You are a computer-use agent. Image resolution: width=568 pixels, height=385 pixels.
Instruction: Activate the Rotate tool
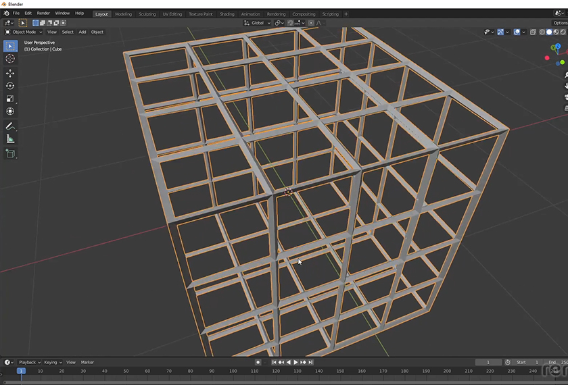tap(10, 86)
